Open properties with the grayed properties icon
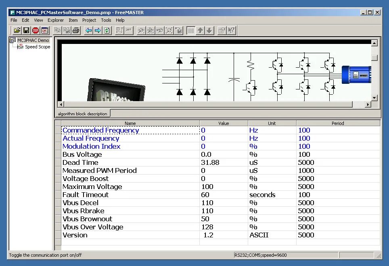Screen dimensions: 389x266 point(222,31)
